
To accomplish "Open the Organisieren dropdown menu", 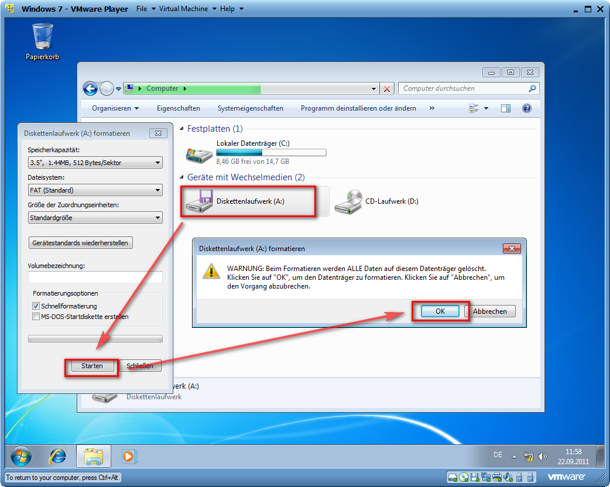I will pyautogui.click(x=115, y=108).
